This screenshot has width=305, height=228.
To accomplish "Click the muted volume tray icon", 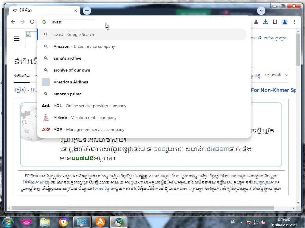I will point(263,222).
